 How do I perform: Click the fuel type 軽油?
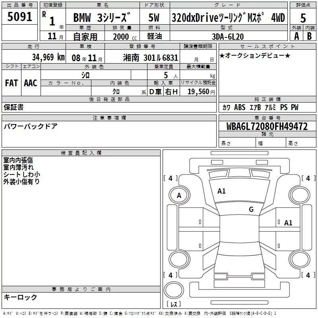pyautogui.click(x=155, y=36)
